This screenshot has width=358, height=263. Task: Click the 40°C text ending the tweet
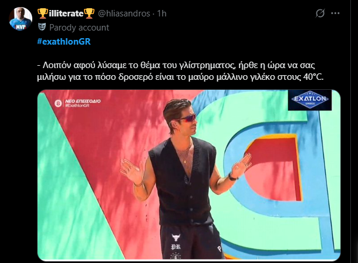point(313,77)
